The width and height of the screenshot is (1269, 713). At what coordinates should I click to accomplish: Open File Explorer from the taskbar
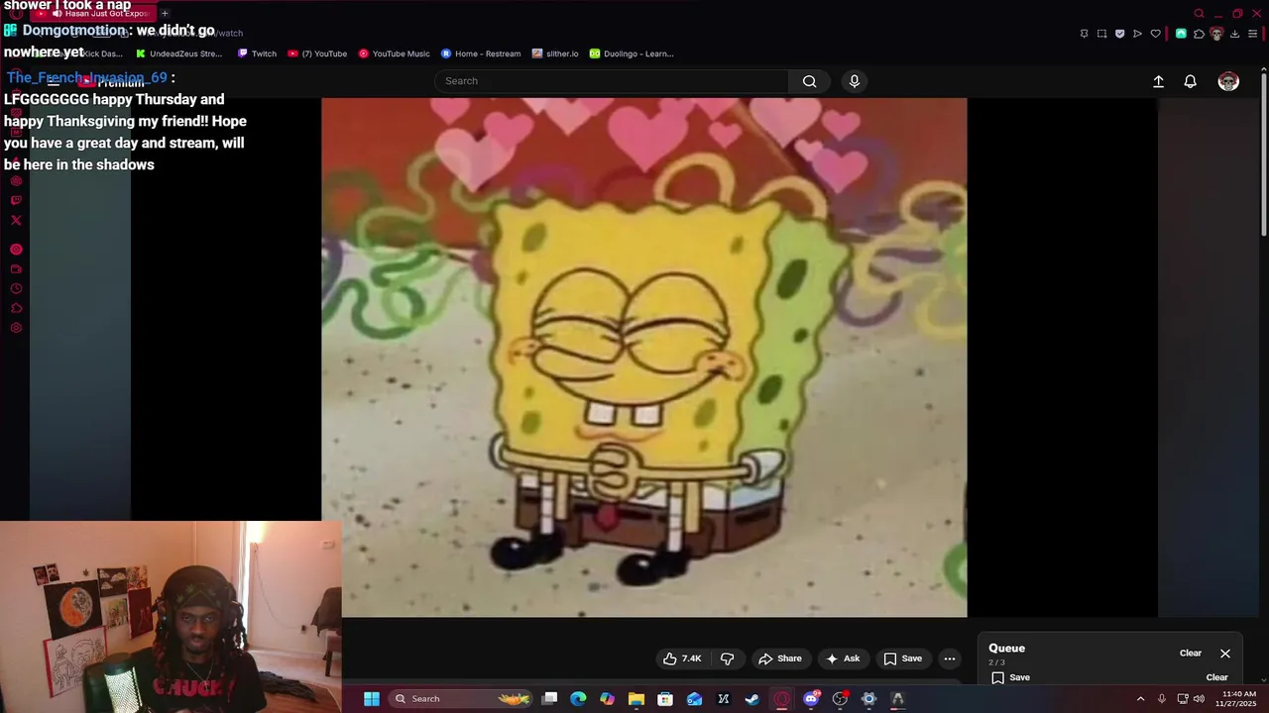(635, 699)
